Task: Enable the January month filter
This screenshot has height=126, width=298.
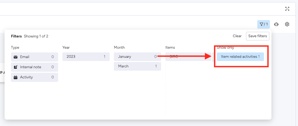Action: point(137,57)
